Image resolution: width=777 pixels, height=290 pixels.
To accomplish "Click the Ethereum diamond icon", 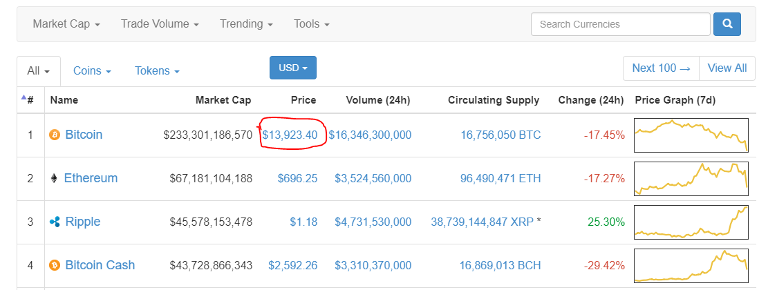I will coord(54,178).
